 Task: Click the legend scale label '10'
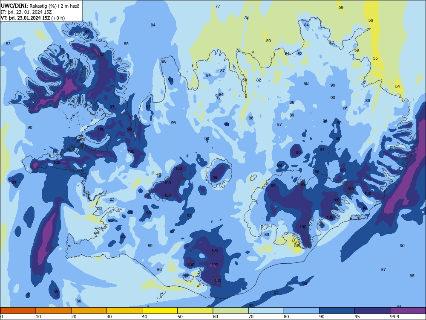pyautogui.click(x=38, y=317)
